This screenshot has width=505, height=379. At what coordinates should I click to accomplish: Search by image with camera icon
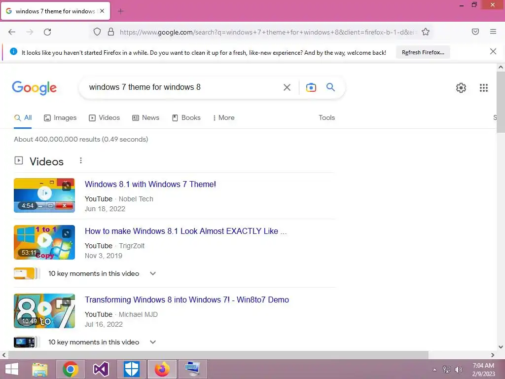coord(311,87)
